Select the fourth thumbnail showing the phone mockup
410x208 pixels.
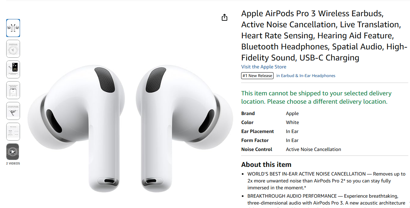tap(13, 90)
